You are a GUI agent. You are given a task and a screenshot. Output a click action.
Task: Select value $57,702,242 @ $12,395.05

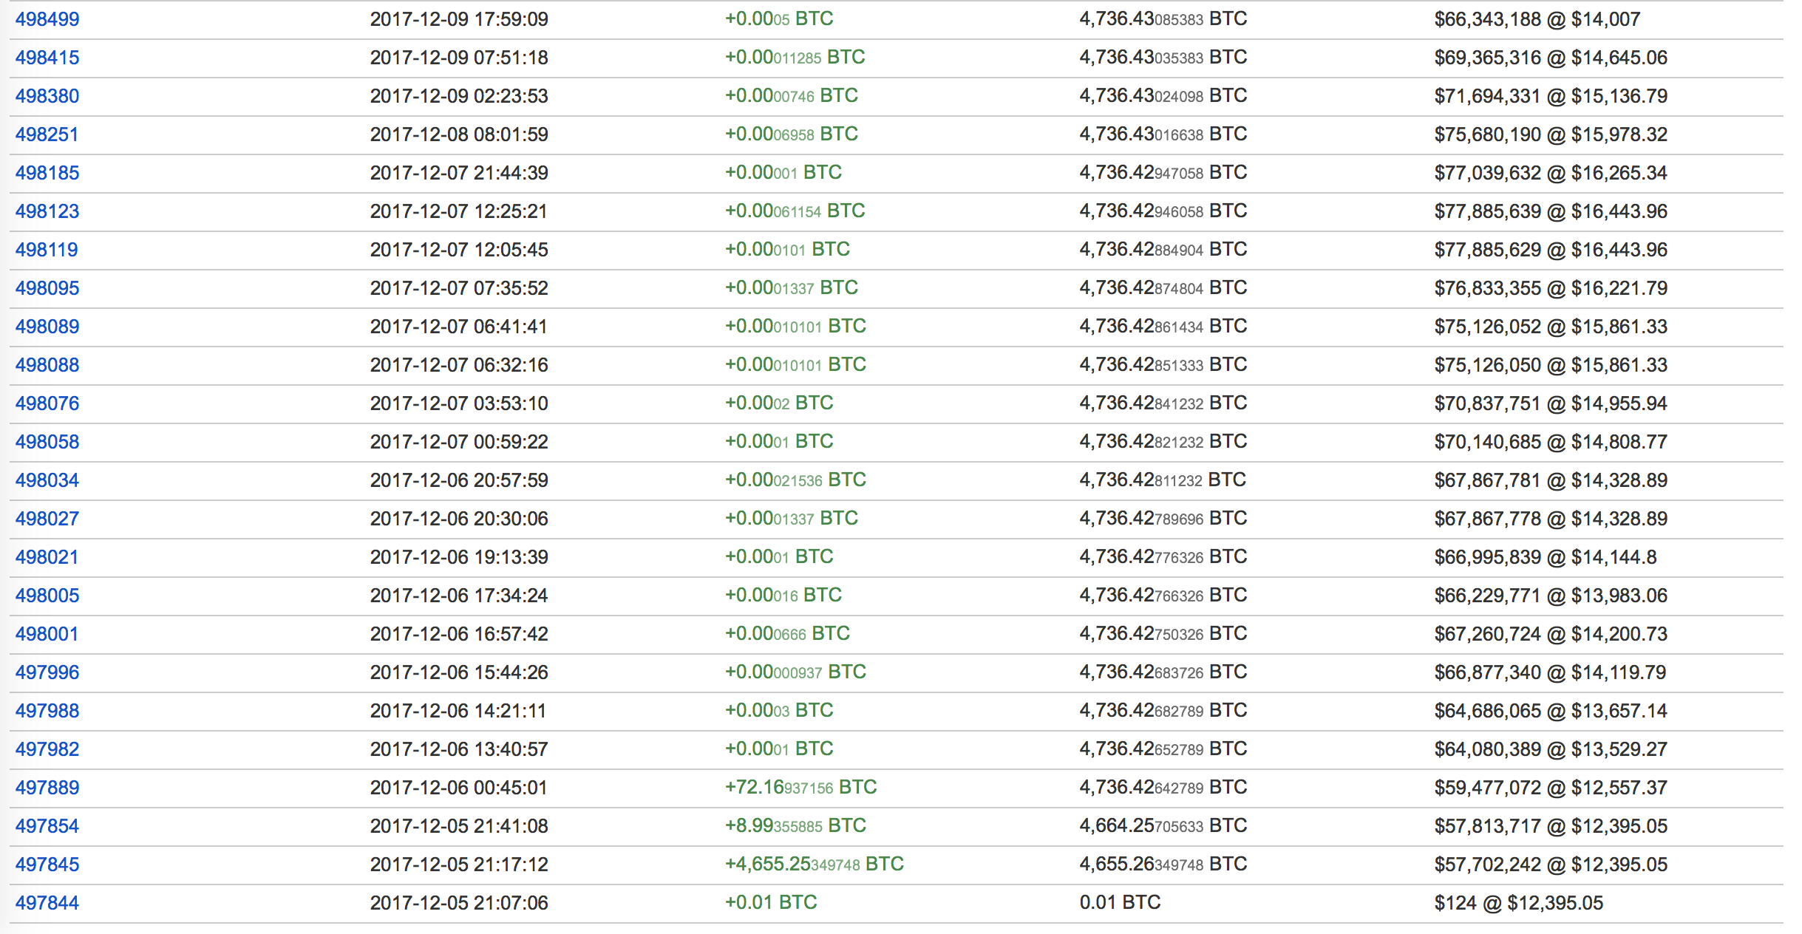[1551, 865]
